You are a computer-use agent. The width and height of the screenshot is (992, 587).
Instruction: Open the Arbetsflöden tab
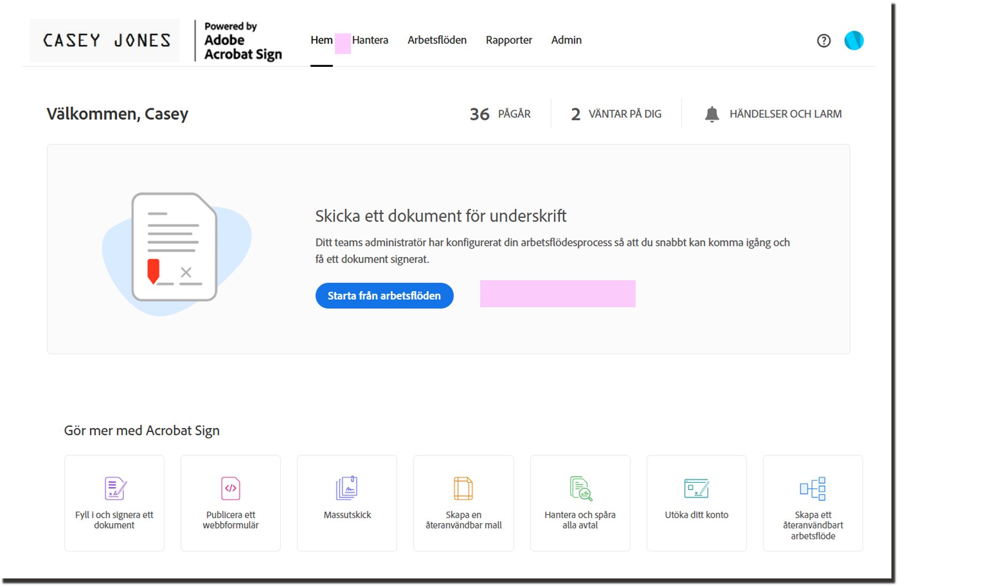[x=437, y=40]
